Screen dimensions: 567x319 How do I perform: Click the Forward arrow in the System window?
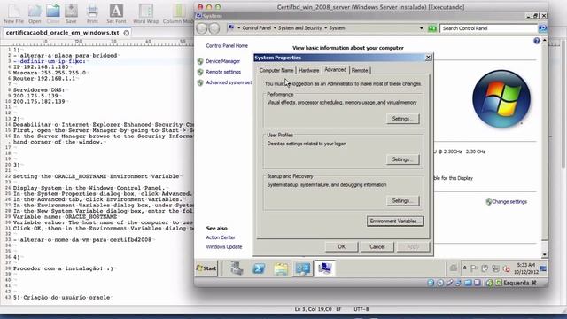pyautogui.click(x=214, y=27)
